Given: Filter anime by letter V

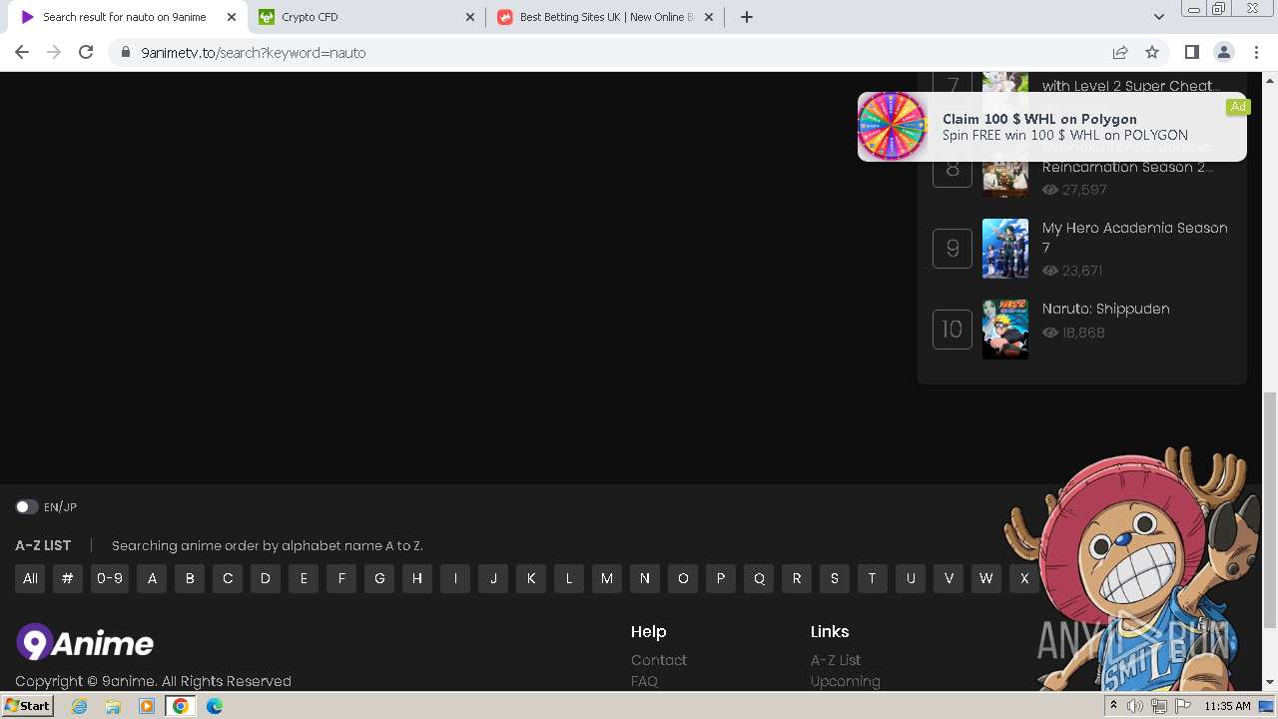Looking at the screenshot, I should click(949, 578).
